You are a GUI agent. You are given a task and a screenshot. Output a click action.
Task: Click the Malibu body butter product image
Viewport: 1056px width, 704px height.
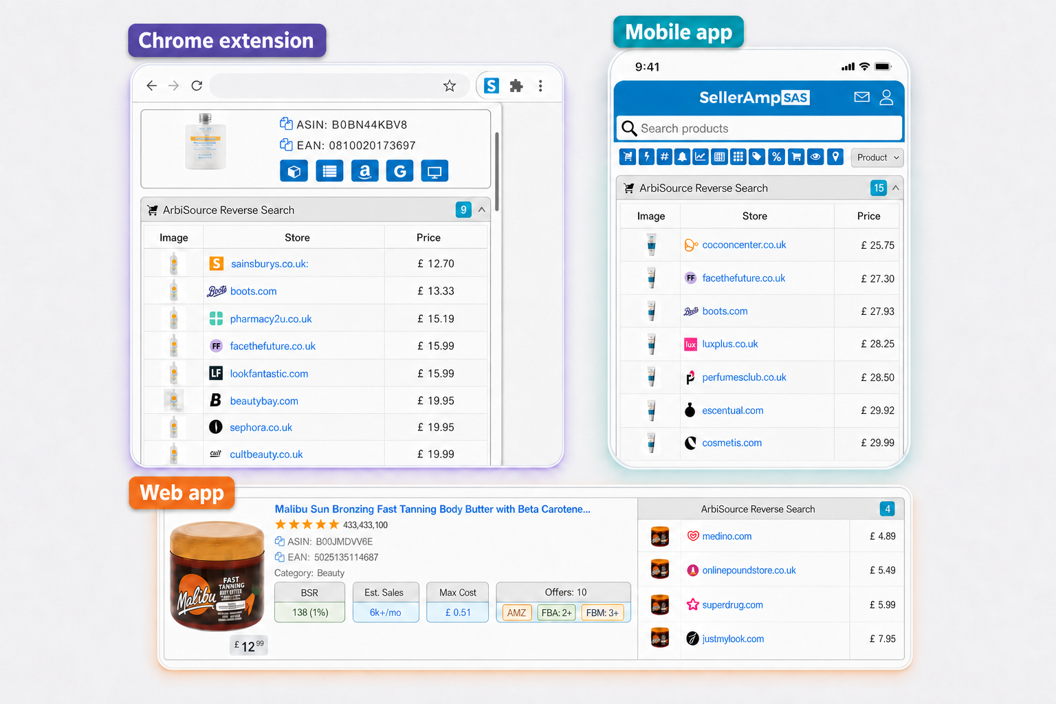[x=217, y=576]
